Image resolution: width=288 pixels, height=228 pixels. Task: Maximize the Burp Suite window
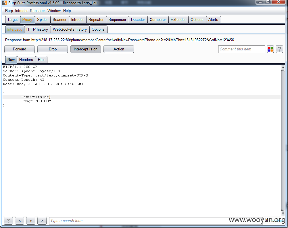(268, 2)
